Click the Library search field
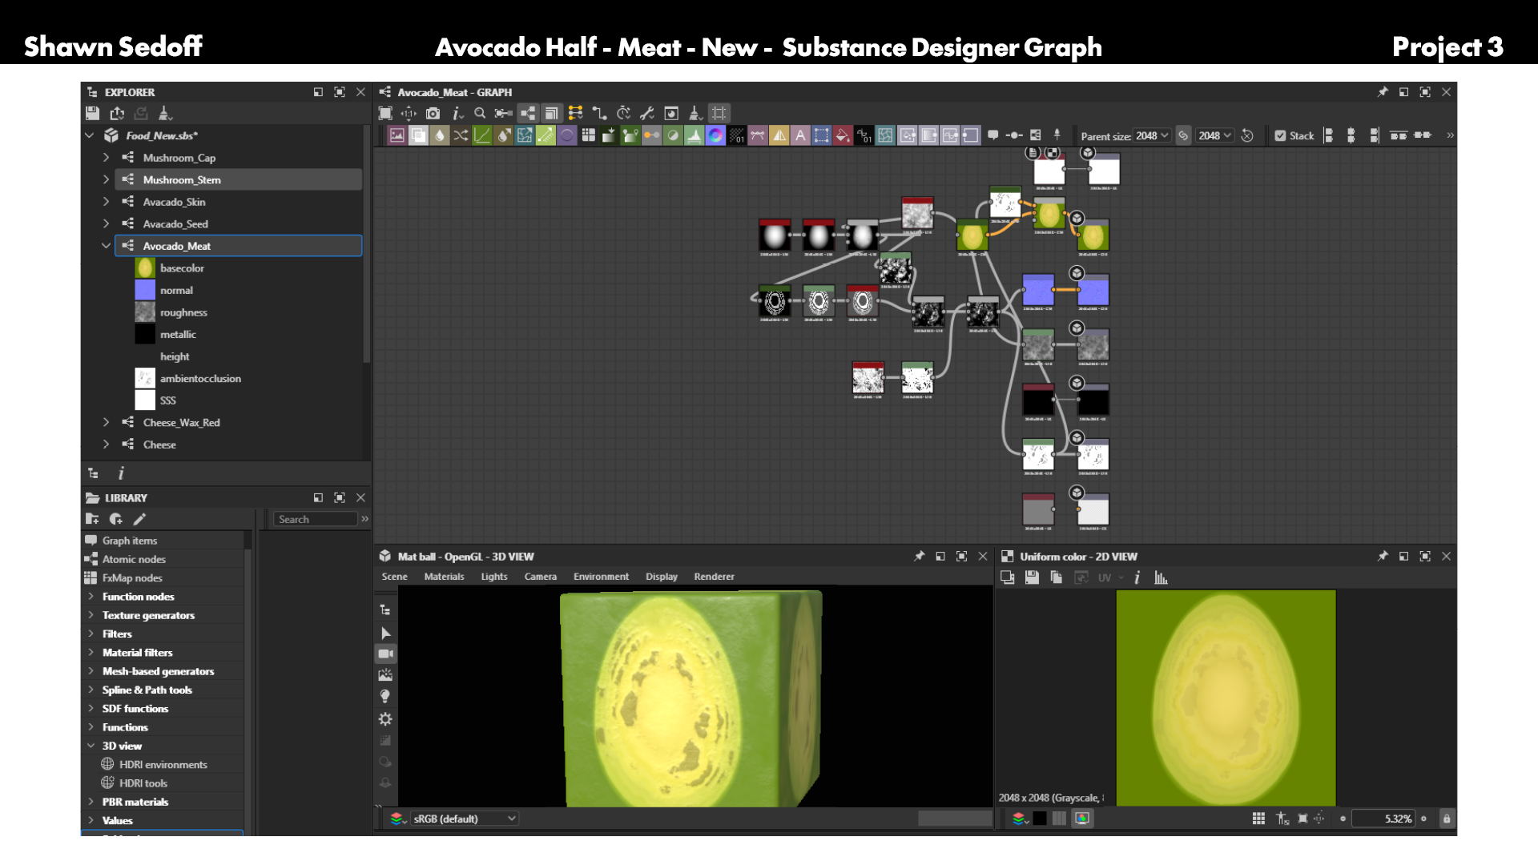Screen dimensions: 1538x865 (316, 519)
